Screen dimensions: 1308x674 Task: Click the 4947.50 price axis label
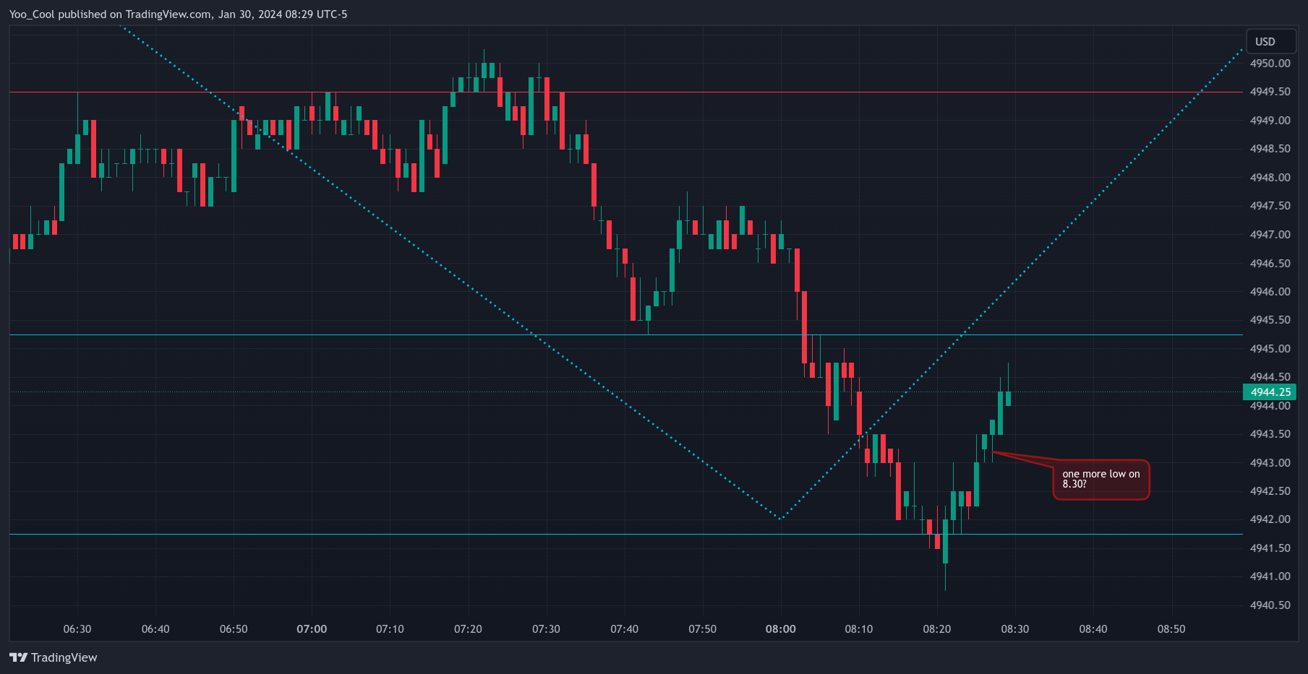click(x=1270, y=206)
